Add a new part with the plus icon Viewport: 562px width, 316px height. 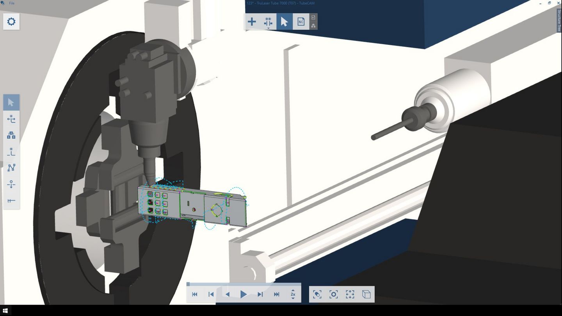point(252,21)
